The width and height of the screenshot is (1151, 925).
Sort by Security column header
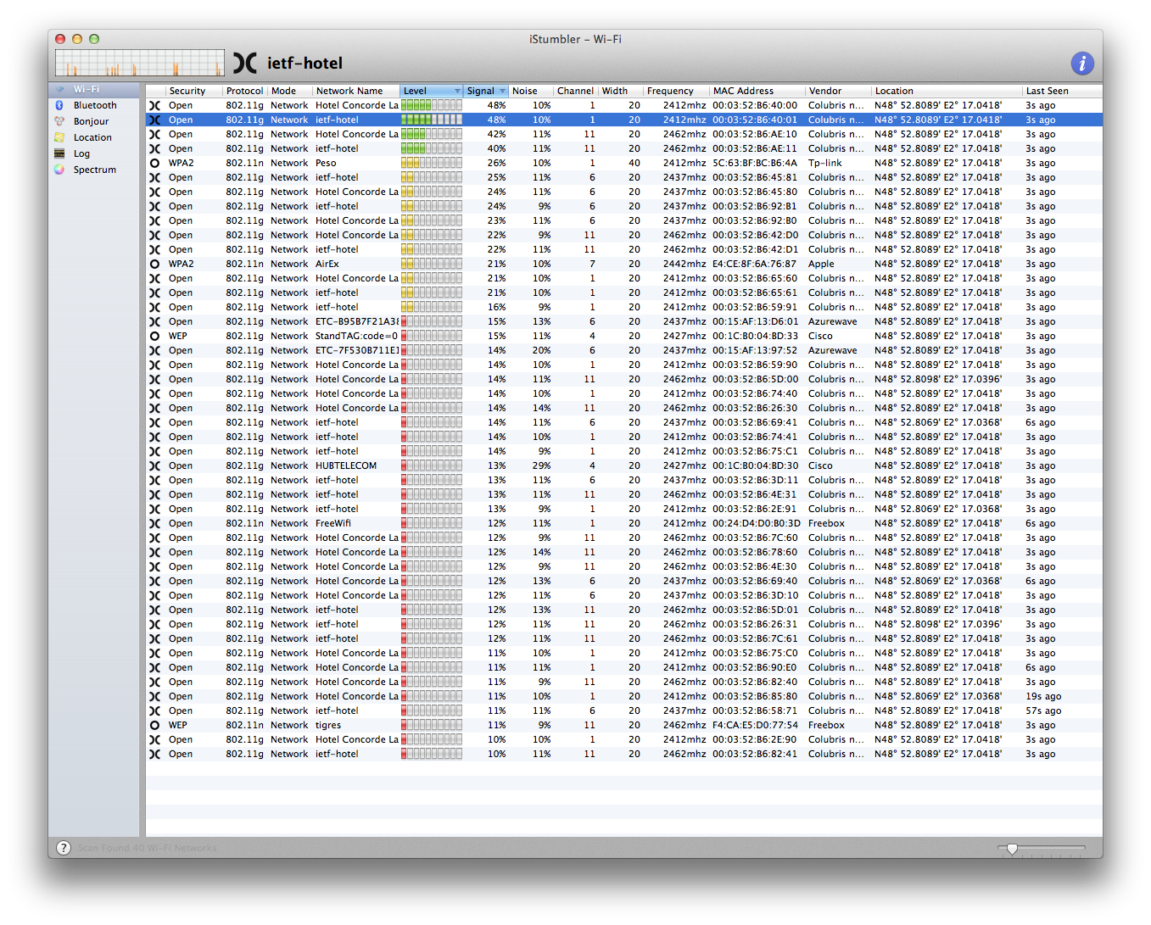click(x=193, y=91)
